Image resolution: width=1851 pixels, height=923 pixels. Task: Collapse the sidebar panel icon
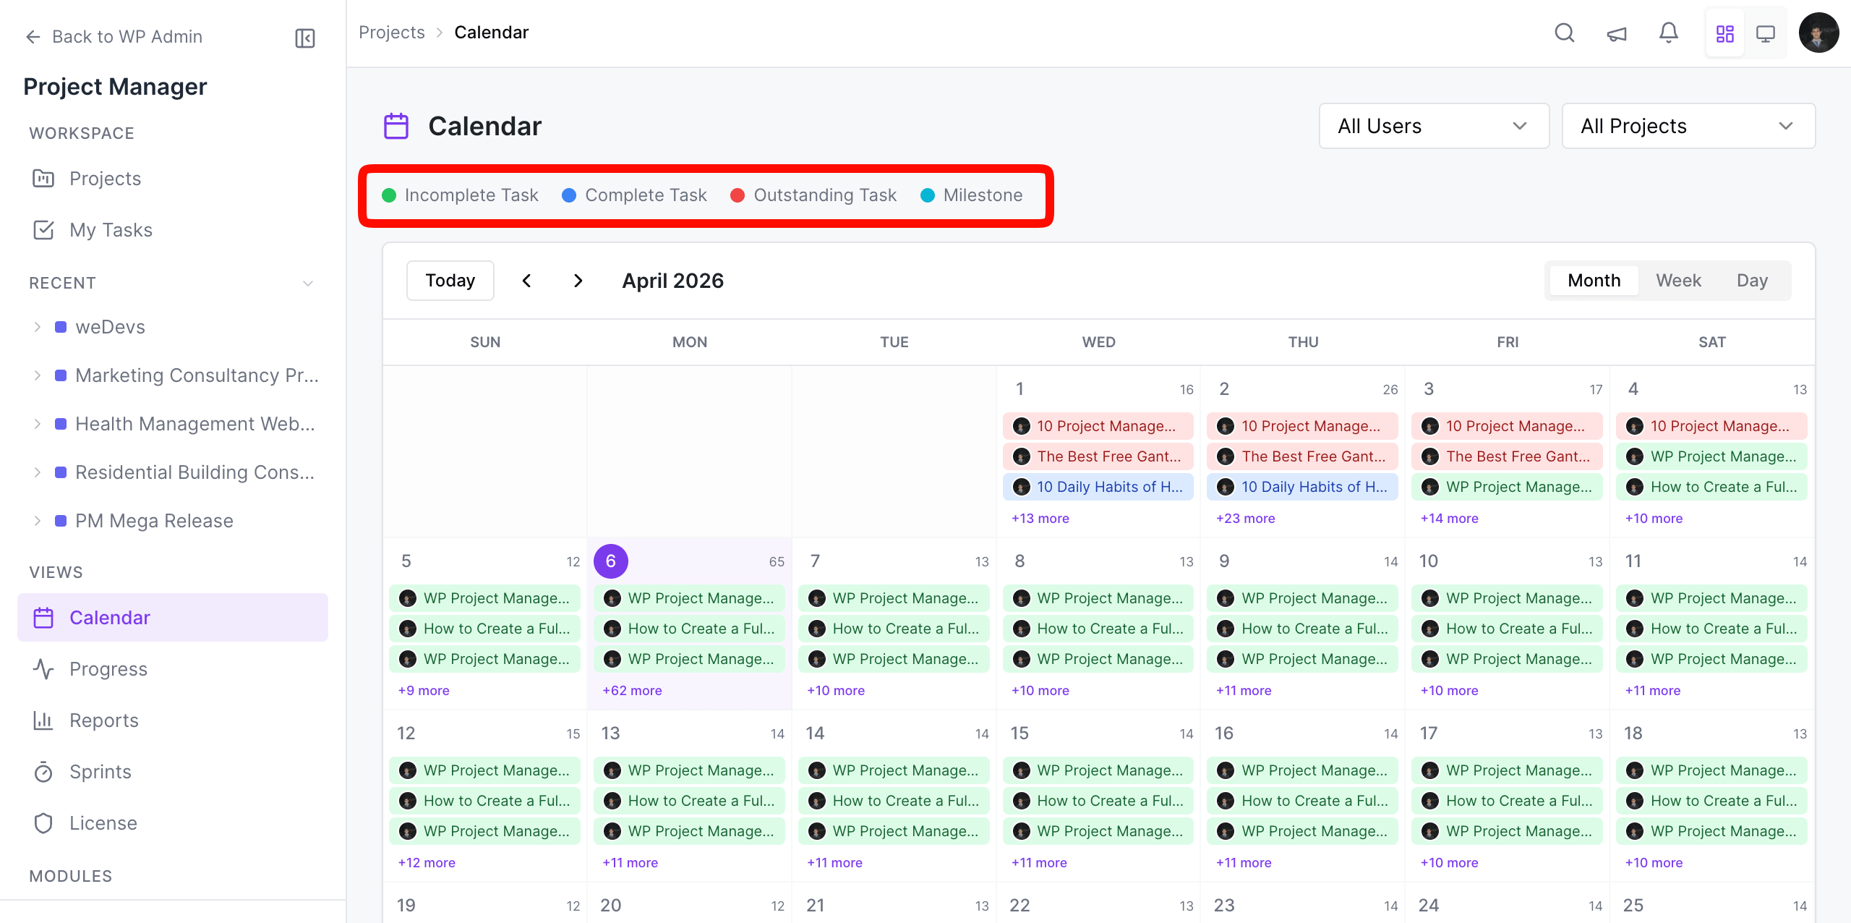[x=305, y=38]
